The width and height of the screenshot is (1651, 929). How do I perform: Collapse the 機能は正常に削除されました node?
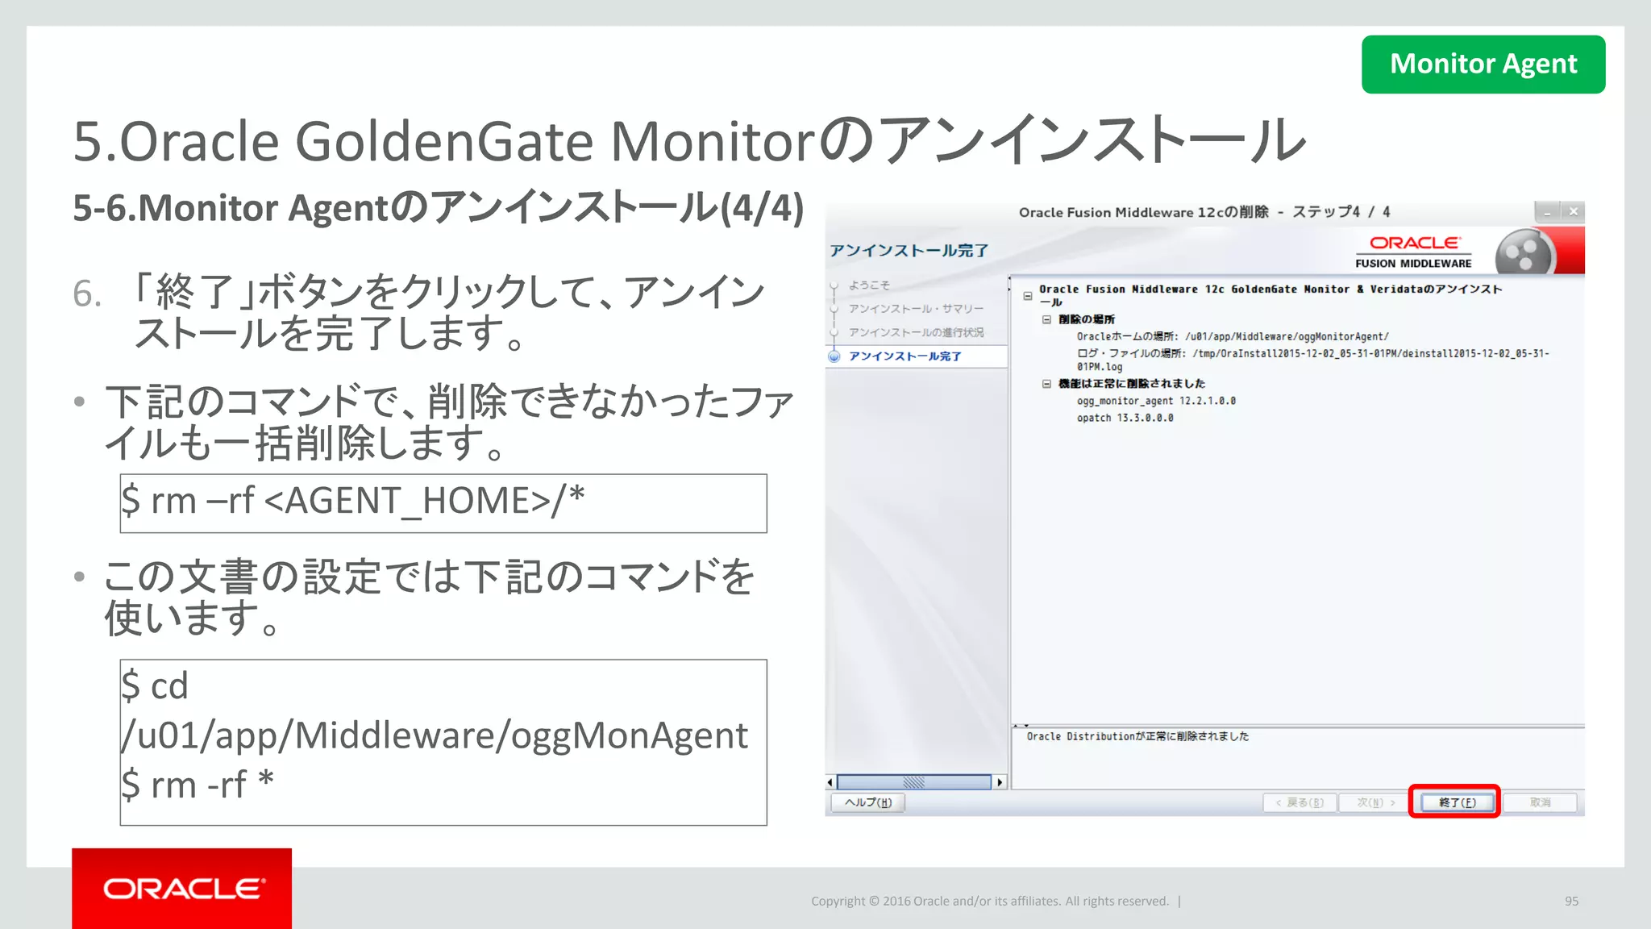click(x=1046, y=384)
